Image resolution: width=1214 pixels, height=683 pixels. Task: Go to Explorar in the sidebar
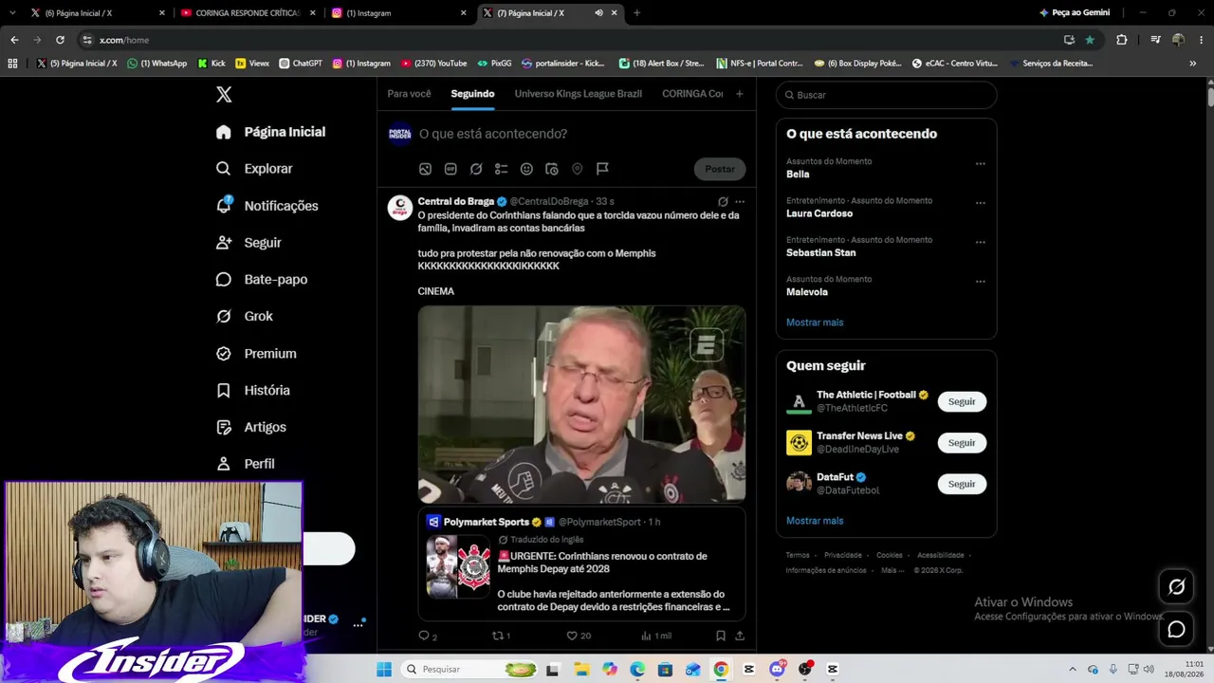pyautogui.click(x=253, y=169)
